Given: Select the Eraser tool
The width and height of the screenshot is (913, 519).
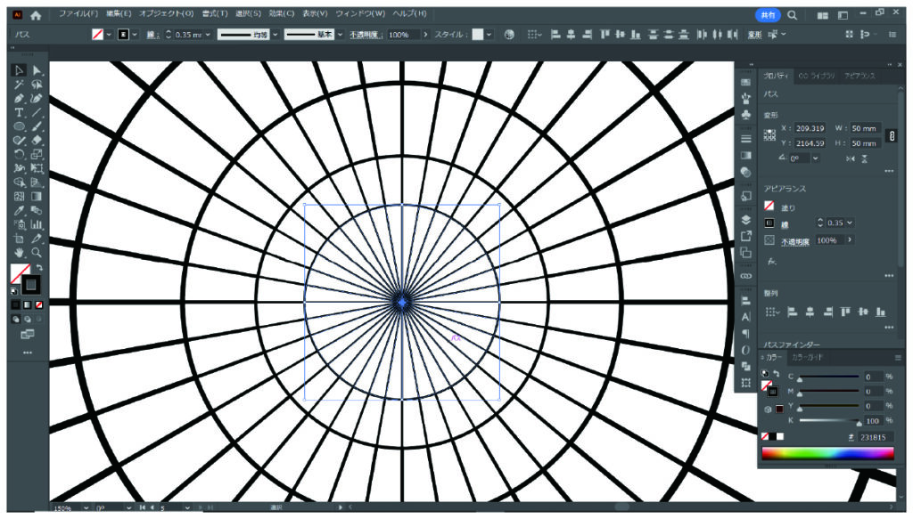Looking at the screenshot, I should [37, 141].
